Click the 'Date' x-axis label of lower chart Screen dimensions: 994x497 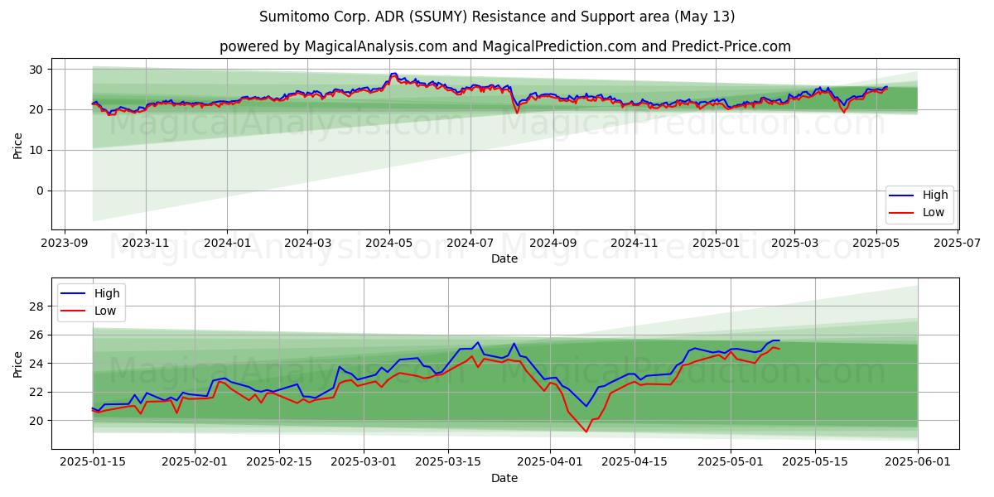[x=504, y=478]
